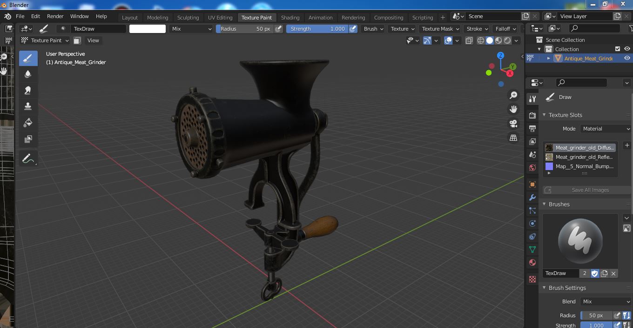Open the Object properties tab
Image resolution: width=633 pixels, height=328 pixels.
coord(532,184)
